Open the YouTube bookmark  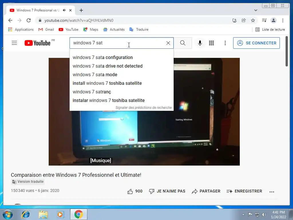coord(68,30)
